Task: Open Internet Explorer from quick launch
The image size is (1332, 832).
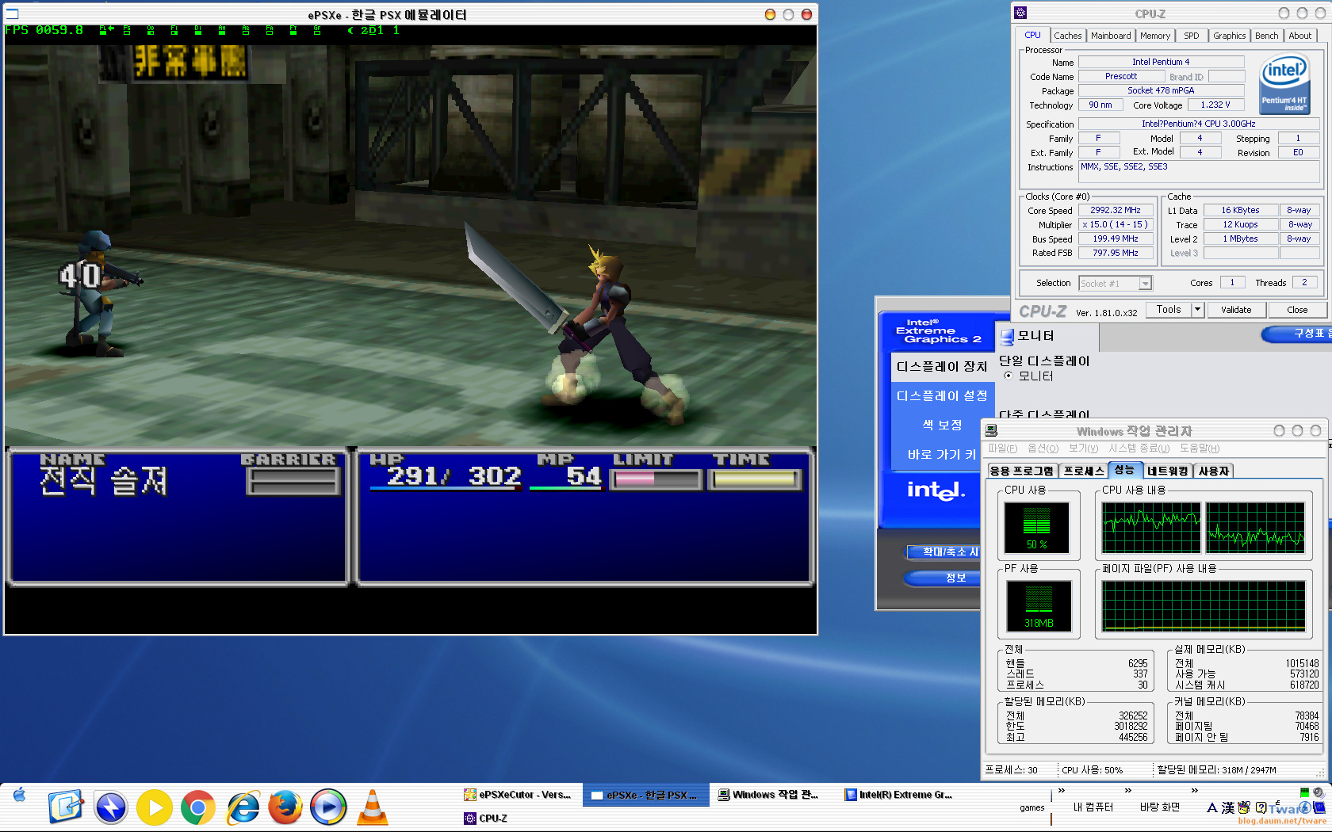Action: [243, 807]
